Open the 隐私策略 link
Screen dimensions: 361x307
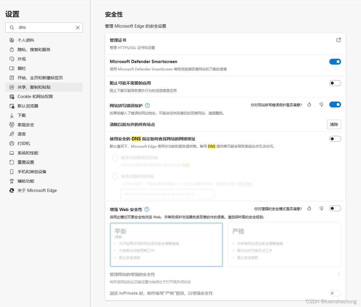coord(245,184)
